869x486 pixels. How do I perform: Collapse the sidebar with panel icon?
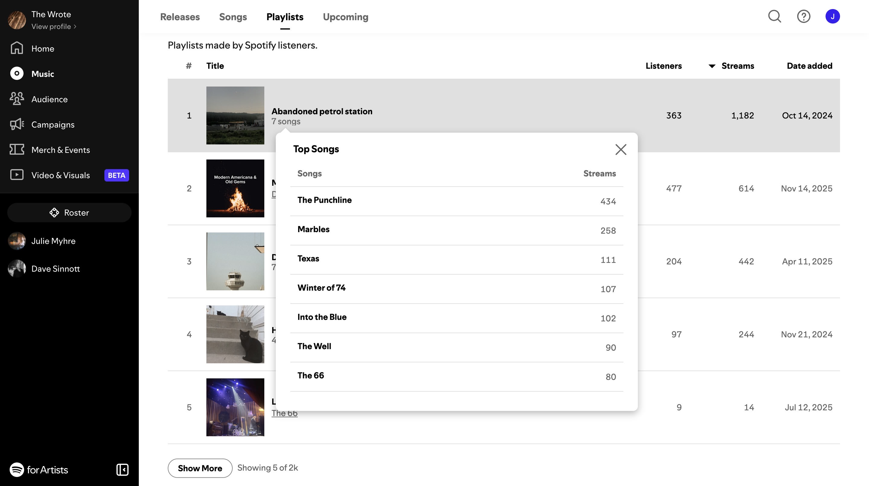(x=122, y=469)
